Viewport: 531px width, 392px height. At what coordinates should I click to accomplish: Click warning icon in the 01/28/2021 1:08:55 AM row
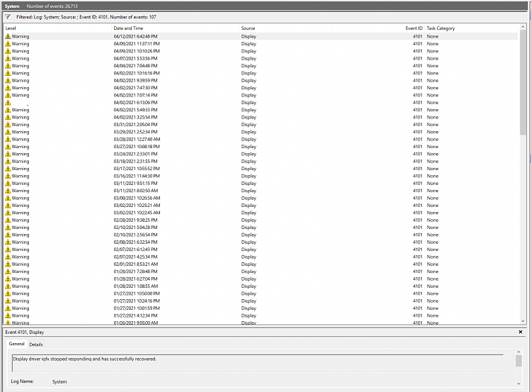(8, 286)
